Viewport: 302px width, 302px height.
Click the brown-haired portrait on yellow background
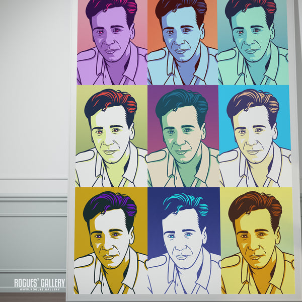[258, 241]
